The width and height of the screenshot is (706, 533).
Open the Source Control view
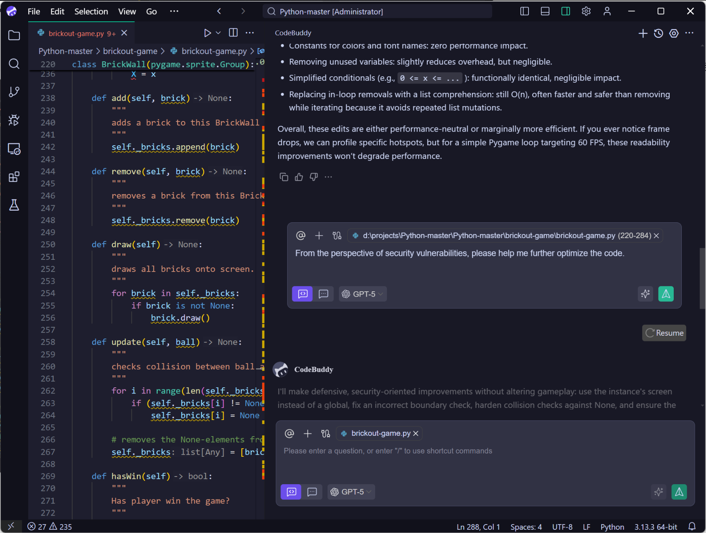click(x=14, y=92)
